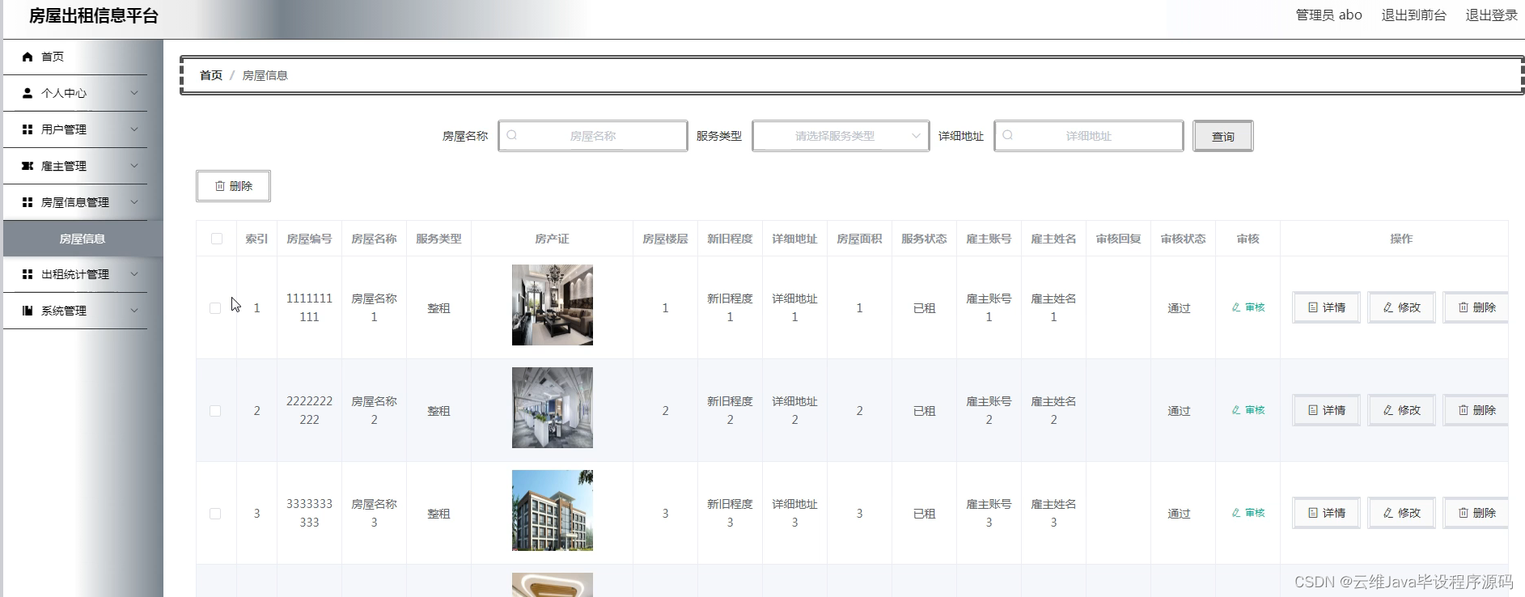Image resolution: width=1525 pixels, height=597 pixels.
Task: Click the audit pencil icon in row 2
Action: (1236, 410)
